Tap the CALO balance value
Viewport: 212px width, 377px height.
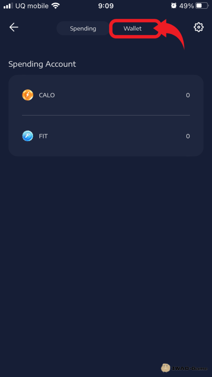click(188, 95)
